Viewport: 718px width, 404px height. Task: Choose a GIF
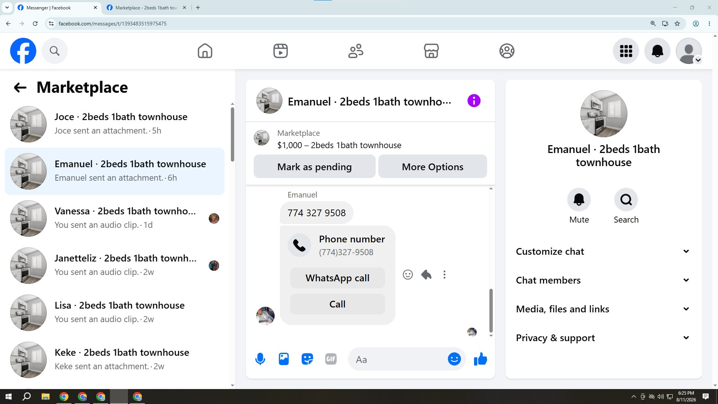(x=331, y=359)
